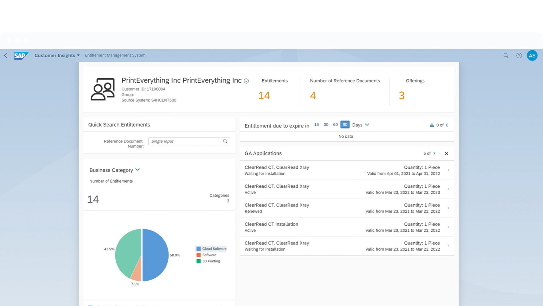Click the 7 total count link
Viewport: 543px width, 306px height.
(x=434, y=154)
